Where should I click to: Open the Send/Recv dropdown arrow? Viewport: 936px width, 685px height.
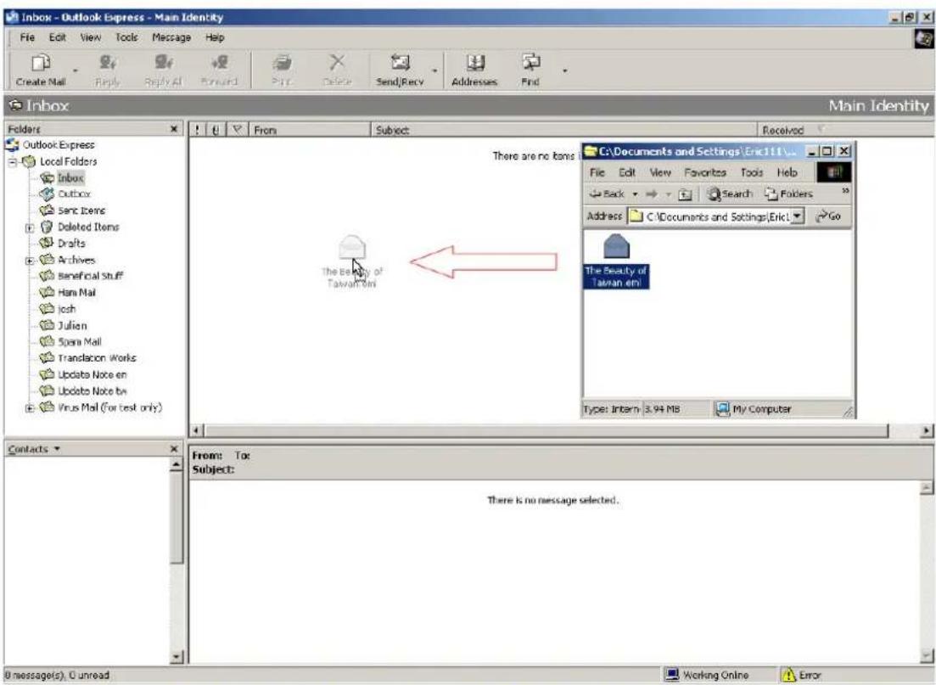[x=434, y=70]
